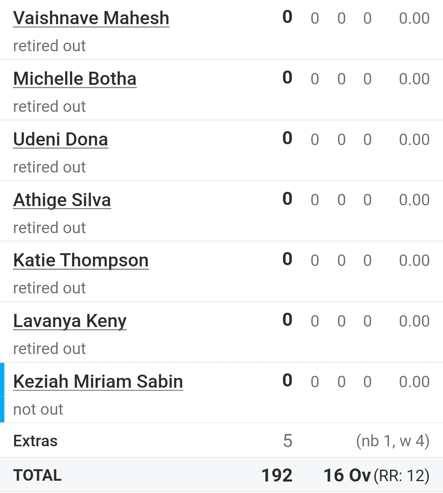Open Michelle Botha player profile link

[75, 79]
